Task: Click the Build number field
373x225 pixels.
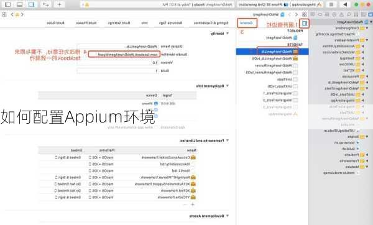Action: pyautogui.click(x=118, y=71)
